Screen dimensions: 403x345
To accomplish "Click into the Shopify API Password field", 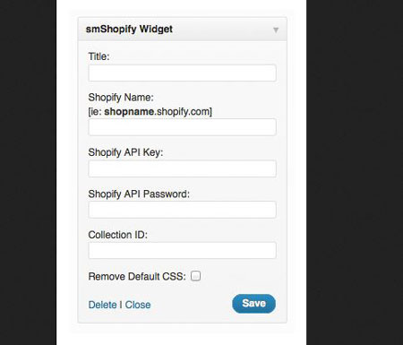I will coord(182,210).
